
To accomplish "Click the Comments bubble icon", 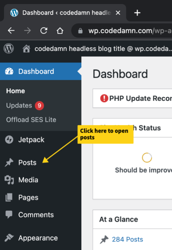I will pyautogui.click(x=9, y=214).
